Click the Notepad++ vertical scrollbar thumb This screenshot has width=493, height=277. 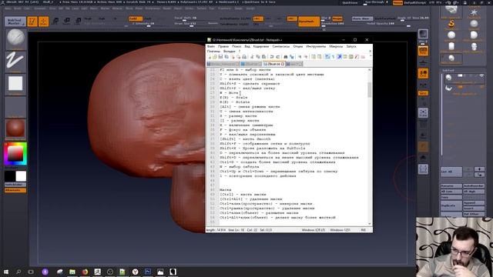370,91
